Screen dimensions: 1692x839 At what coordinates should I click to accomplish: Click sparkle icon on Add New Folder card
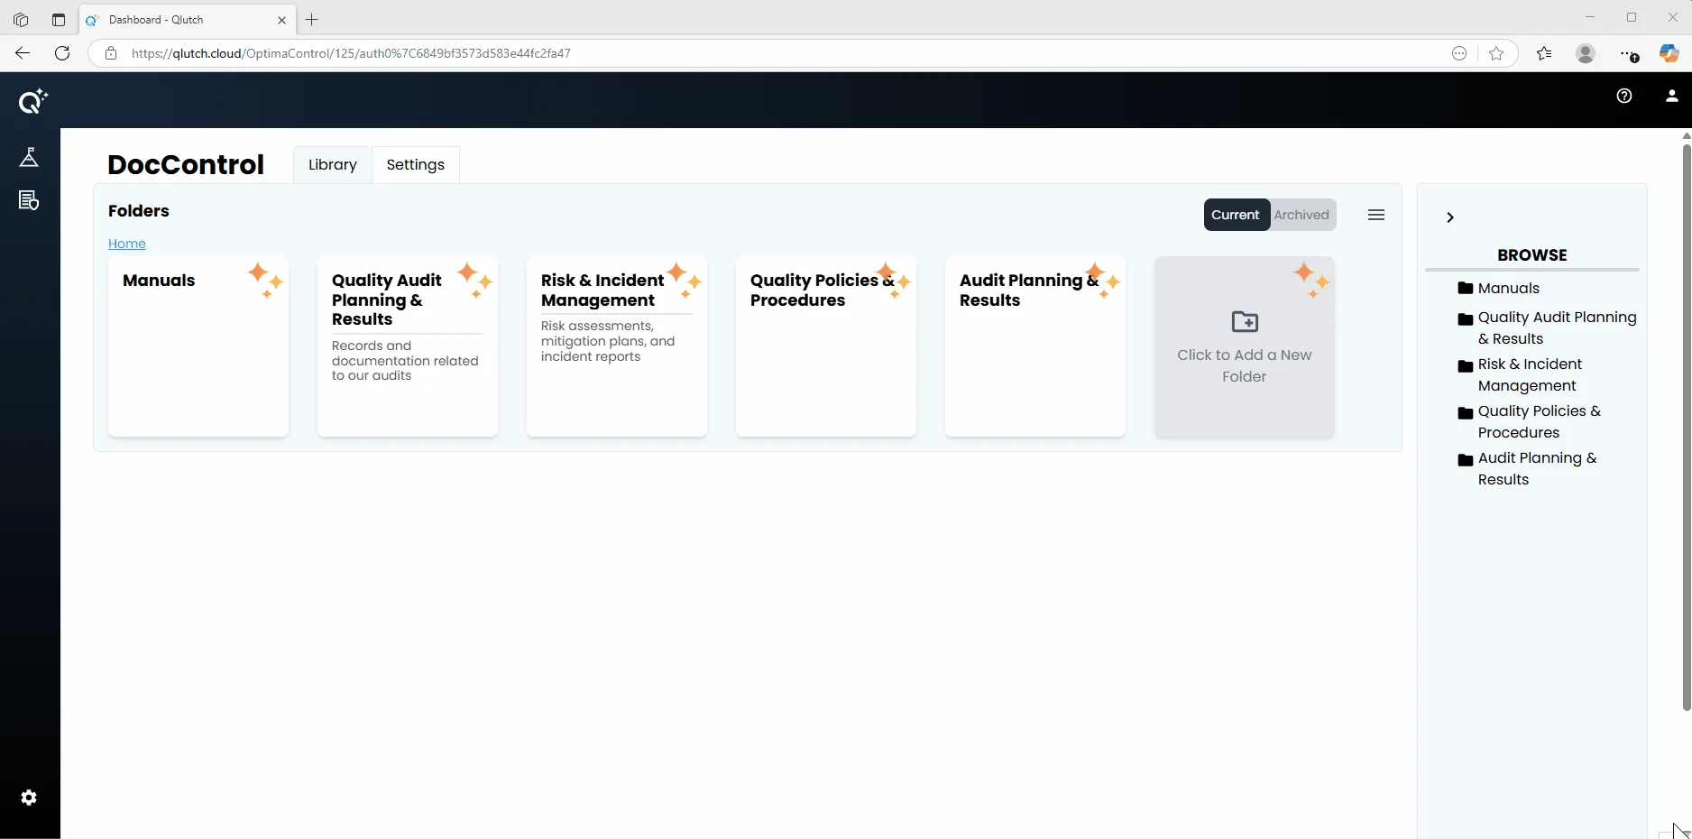point(1310,281)
